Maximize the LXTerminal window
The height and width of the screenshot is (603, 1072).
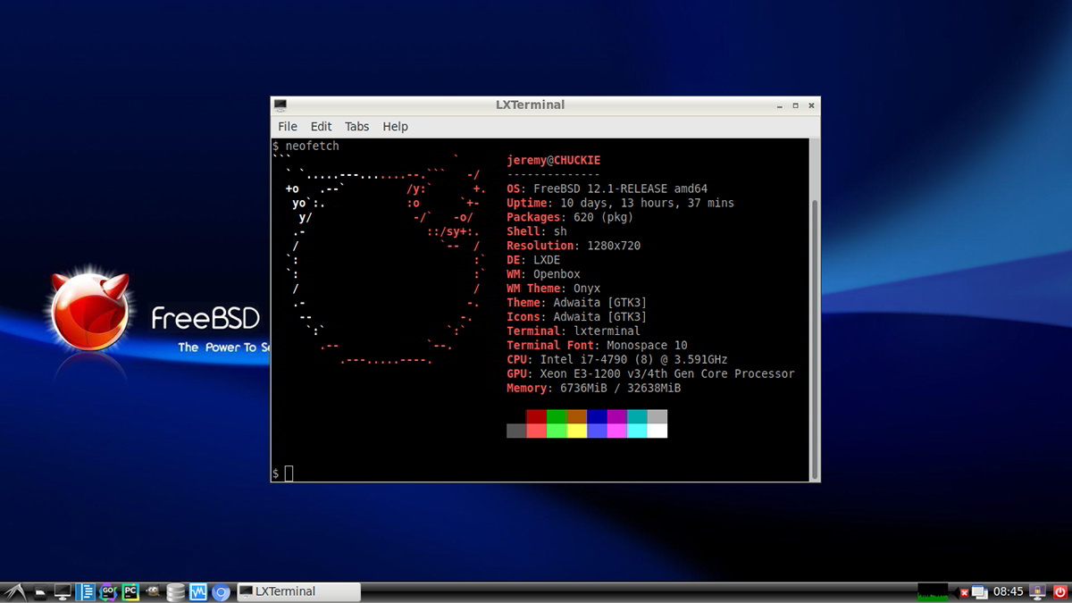795,105
